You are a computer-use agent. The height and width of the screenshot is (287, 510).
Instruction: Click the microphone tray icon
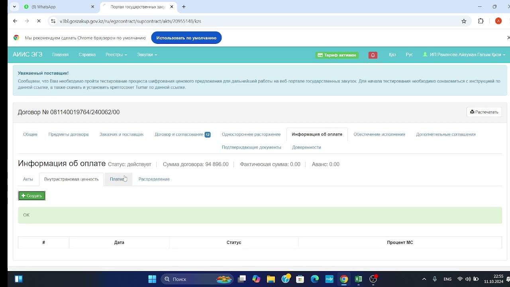435,279
